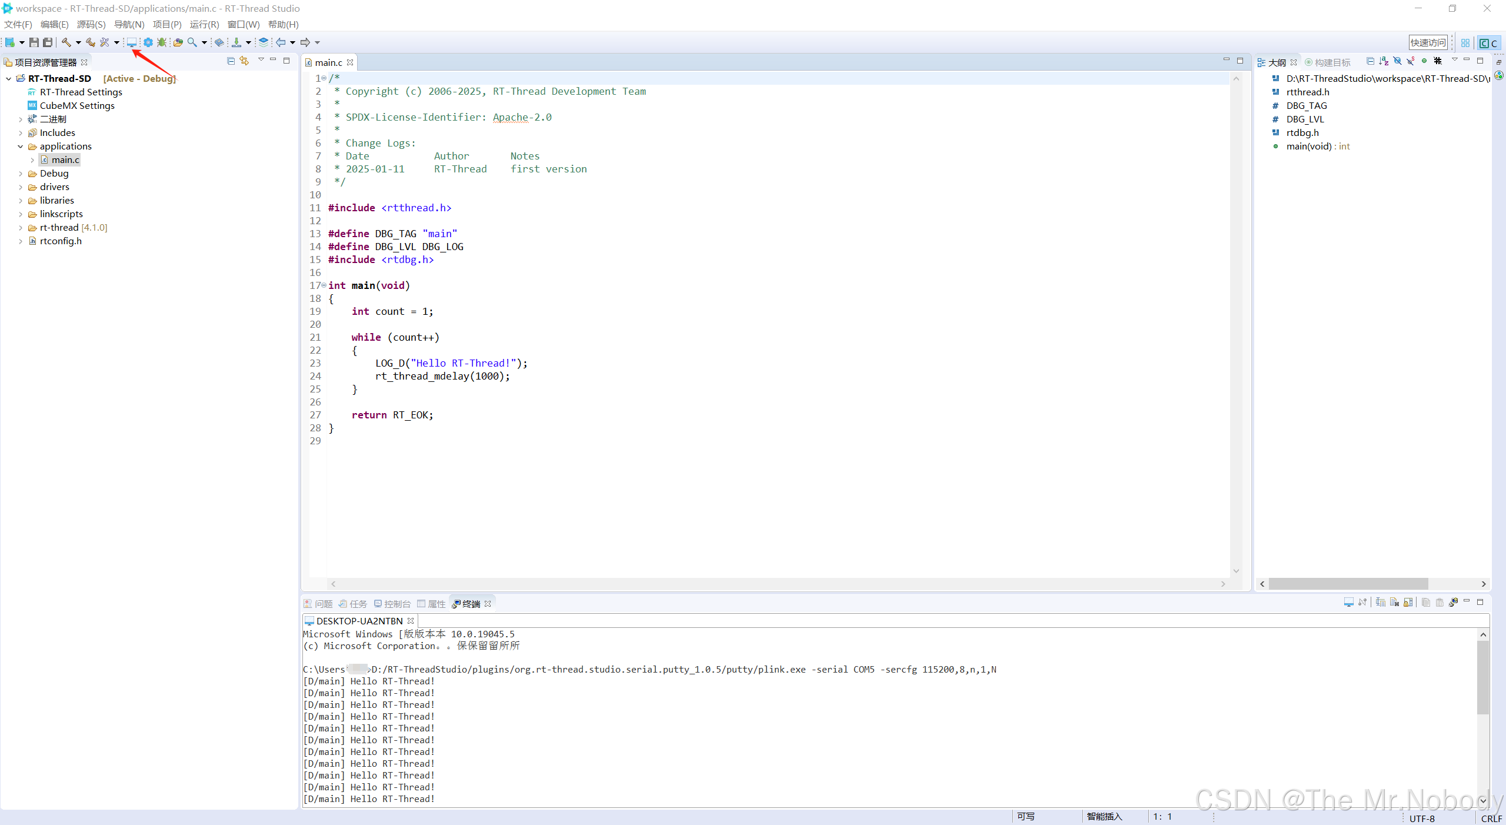Open RT-Thread Settings in project tree
This screenshot has width=1506, height=825.
click(81, 92)
